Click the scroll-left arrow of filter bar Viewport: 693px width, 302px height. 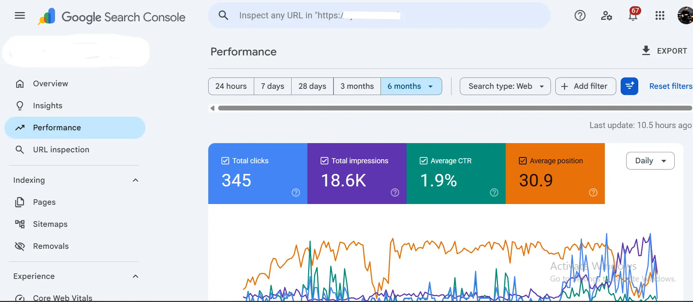[212, 108]
